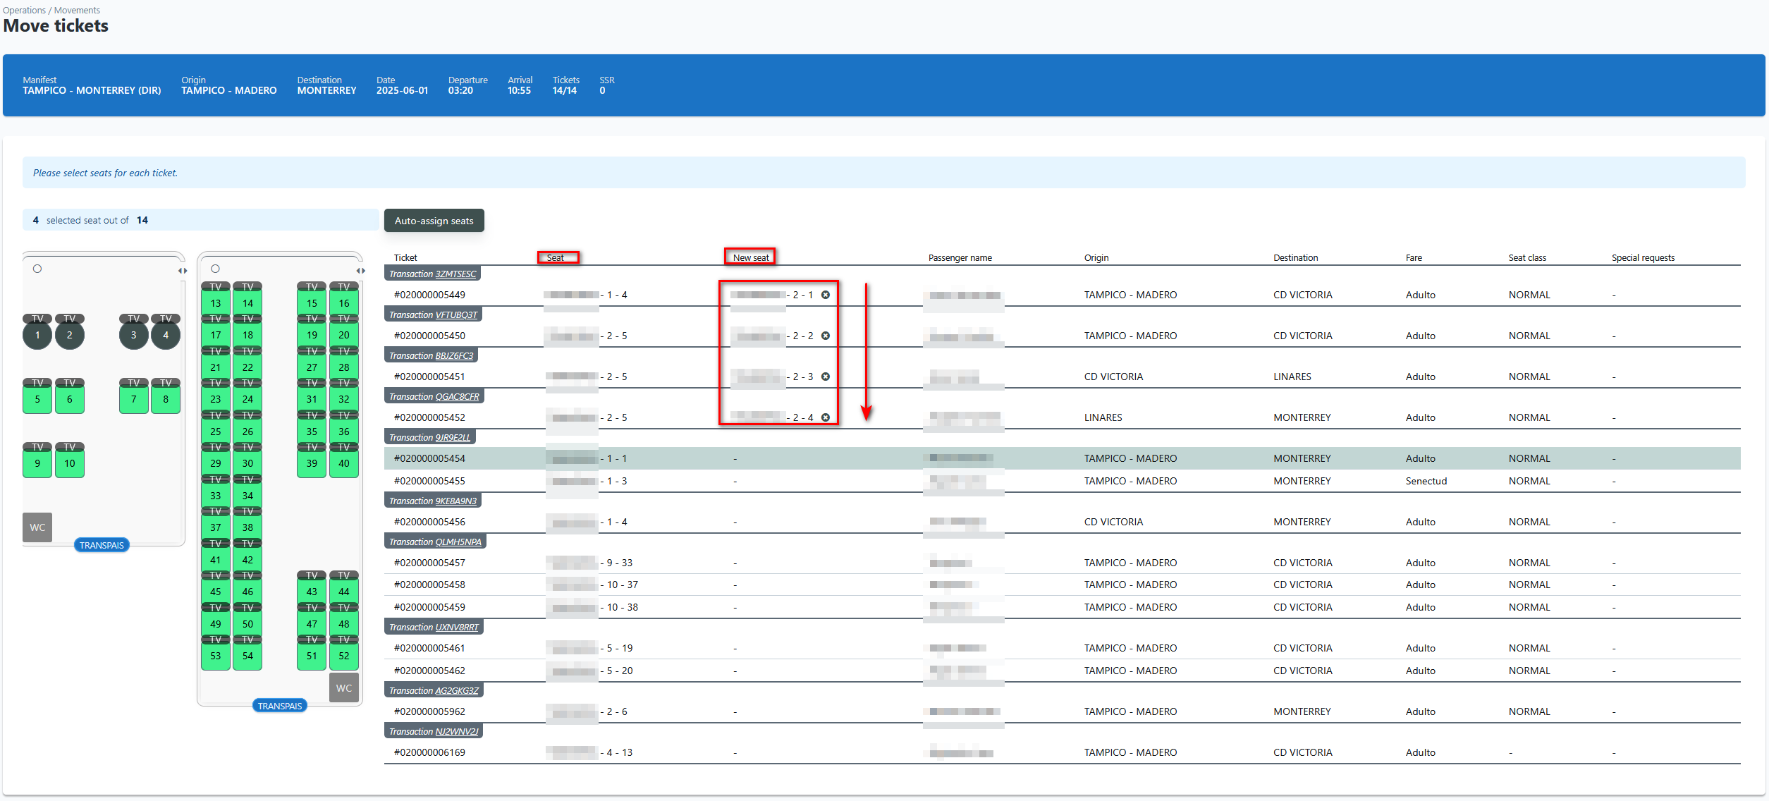Select seat 13 on second bus
The height and width of the screenshot is (801, 1769).
pyautogui.click(x=216, y=303)
